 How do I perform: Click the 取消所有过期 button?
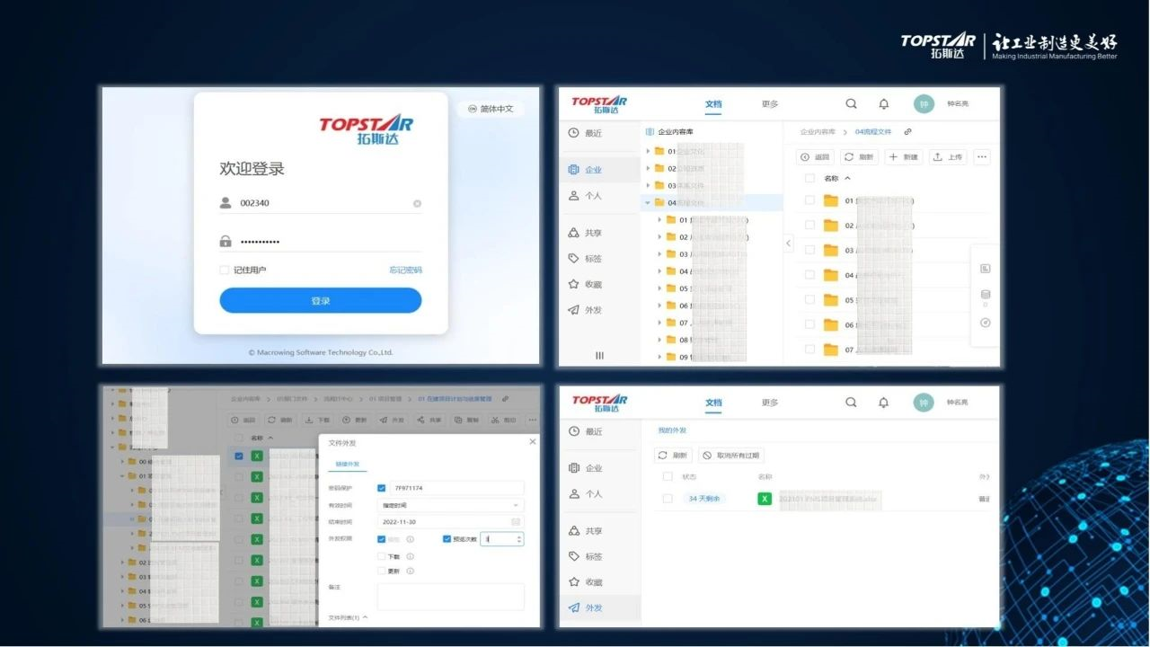(x=731, y=456)
